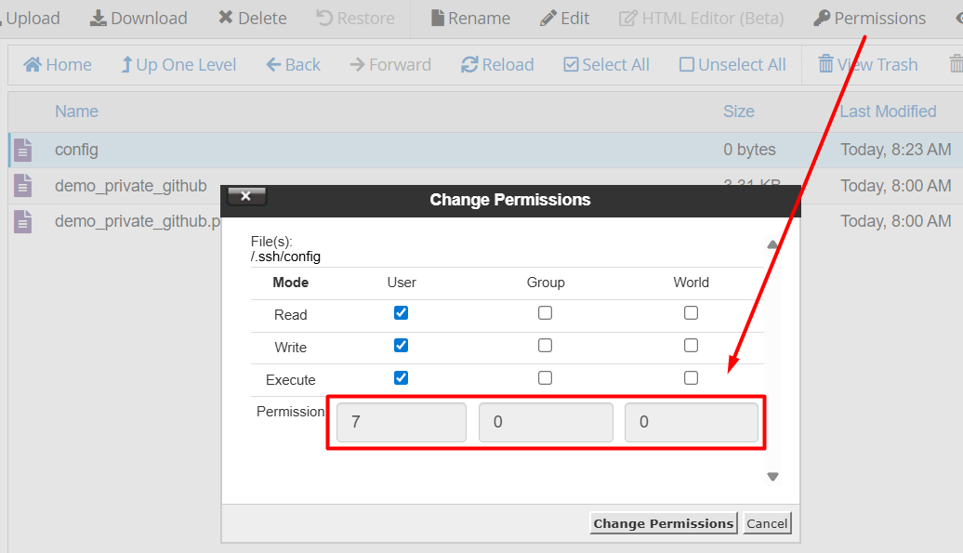Click the User permission value field showing 7

coord(401,422)
